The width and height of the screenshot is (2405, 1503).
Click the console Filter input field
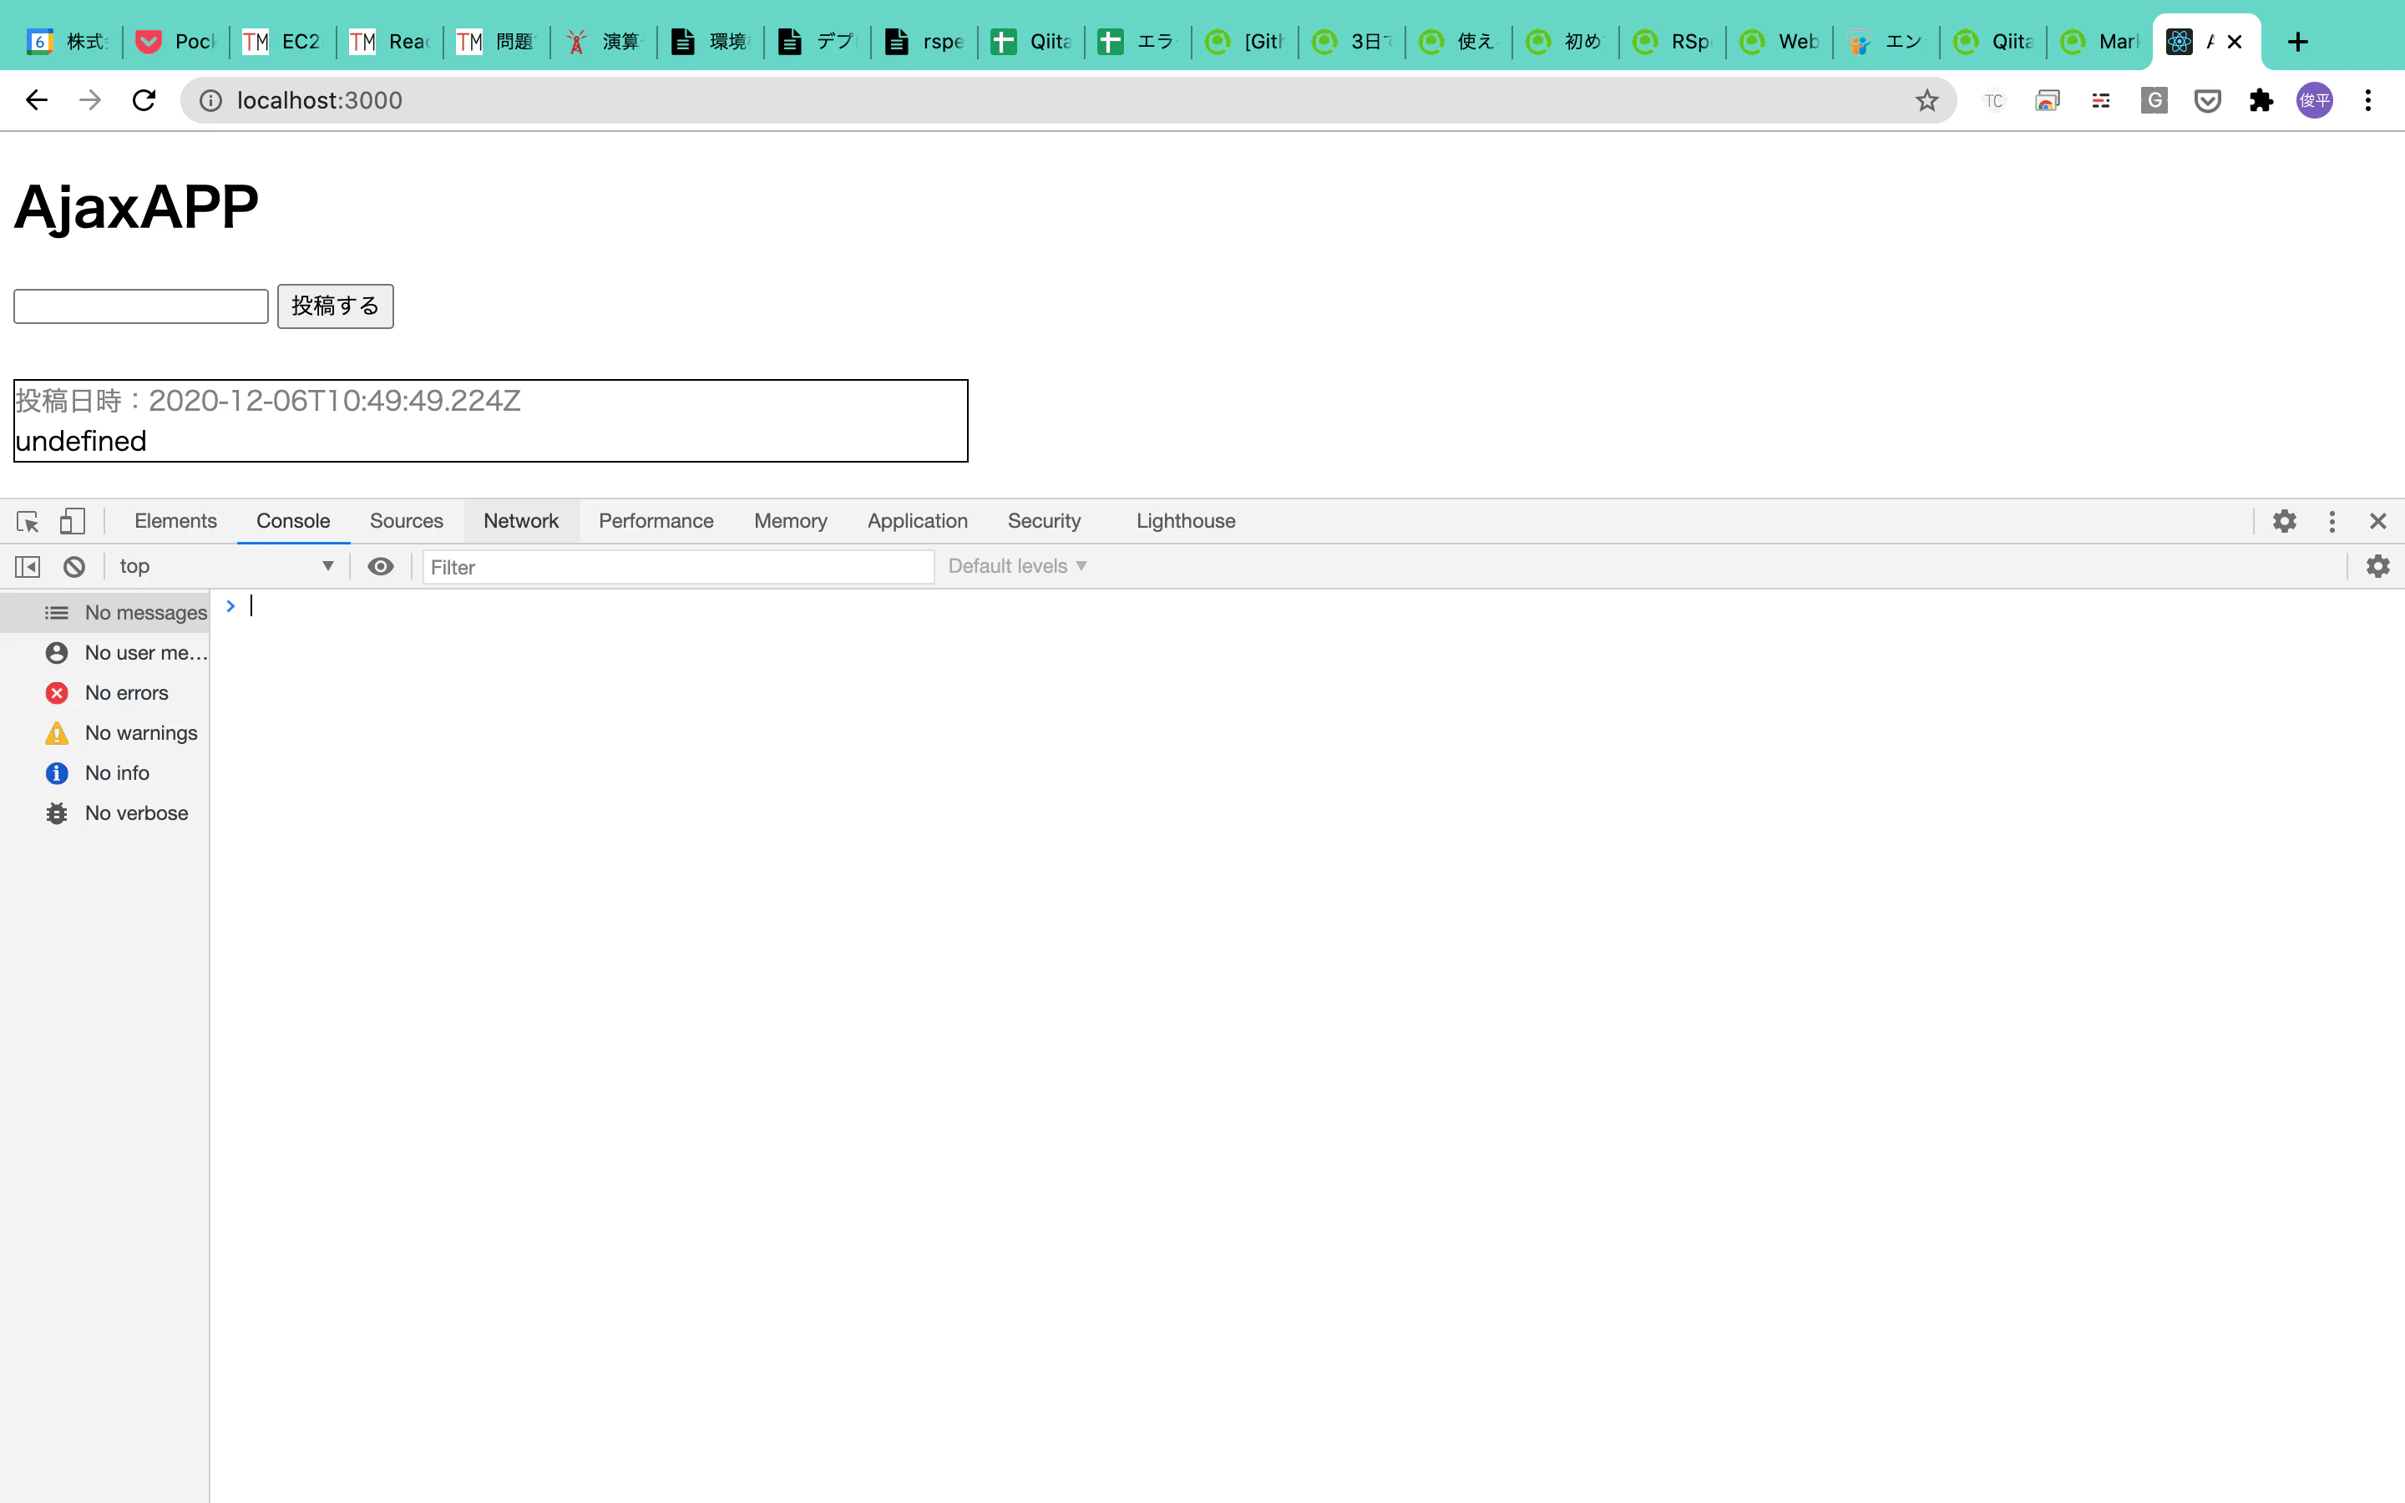(678, 567)
